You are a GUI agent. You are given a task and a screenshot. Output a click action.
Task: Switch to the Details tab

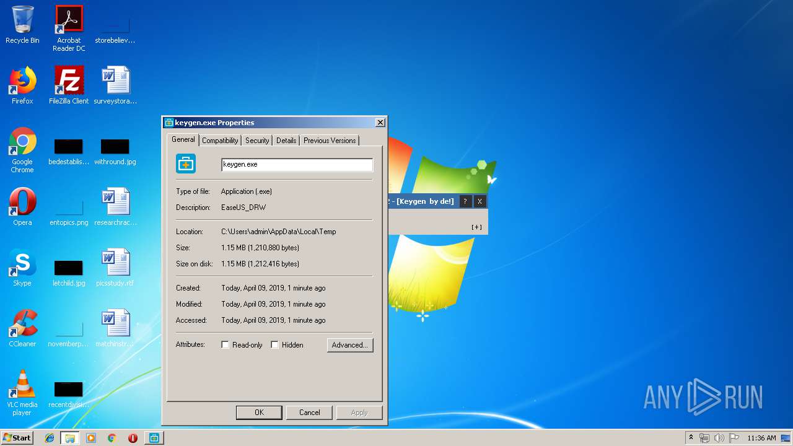coord(286,141)
